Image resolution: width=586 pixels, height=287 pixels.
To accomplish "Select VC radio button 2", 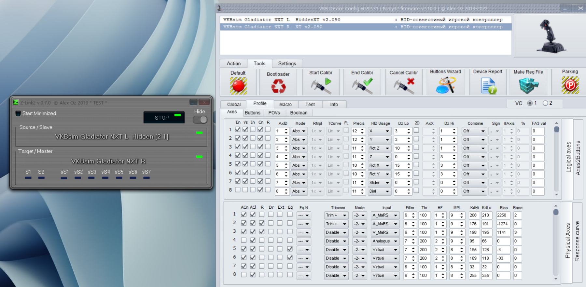I will coord(545,103).
